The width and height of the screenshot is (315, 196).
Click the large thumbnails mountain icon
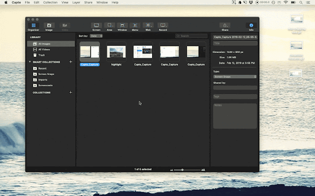203,170
